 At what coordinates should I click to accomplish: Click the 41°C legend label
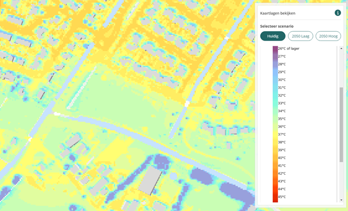pos(282,166)
